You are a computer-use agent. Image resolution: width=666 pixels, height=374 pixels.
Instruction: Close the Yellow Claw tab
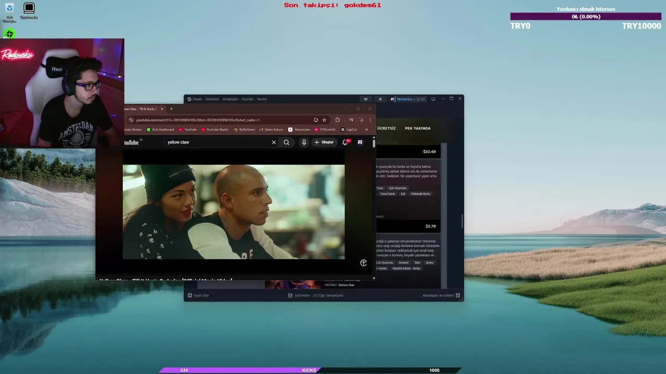(x=162, y=109)
